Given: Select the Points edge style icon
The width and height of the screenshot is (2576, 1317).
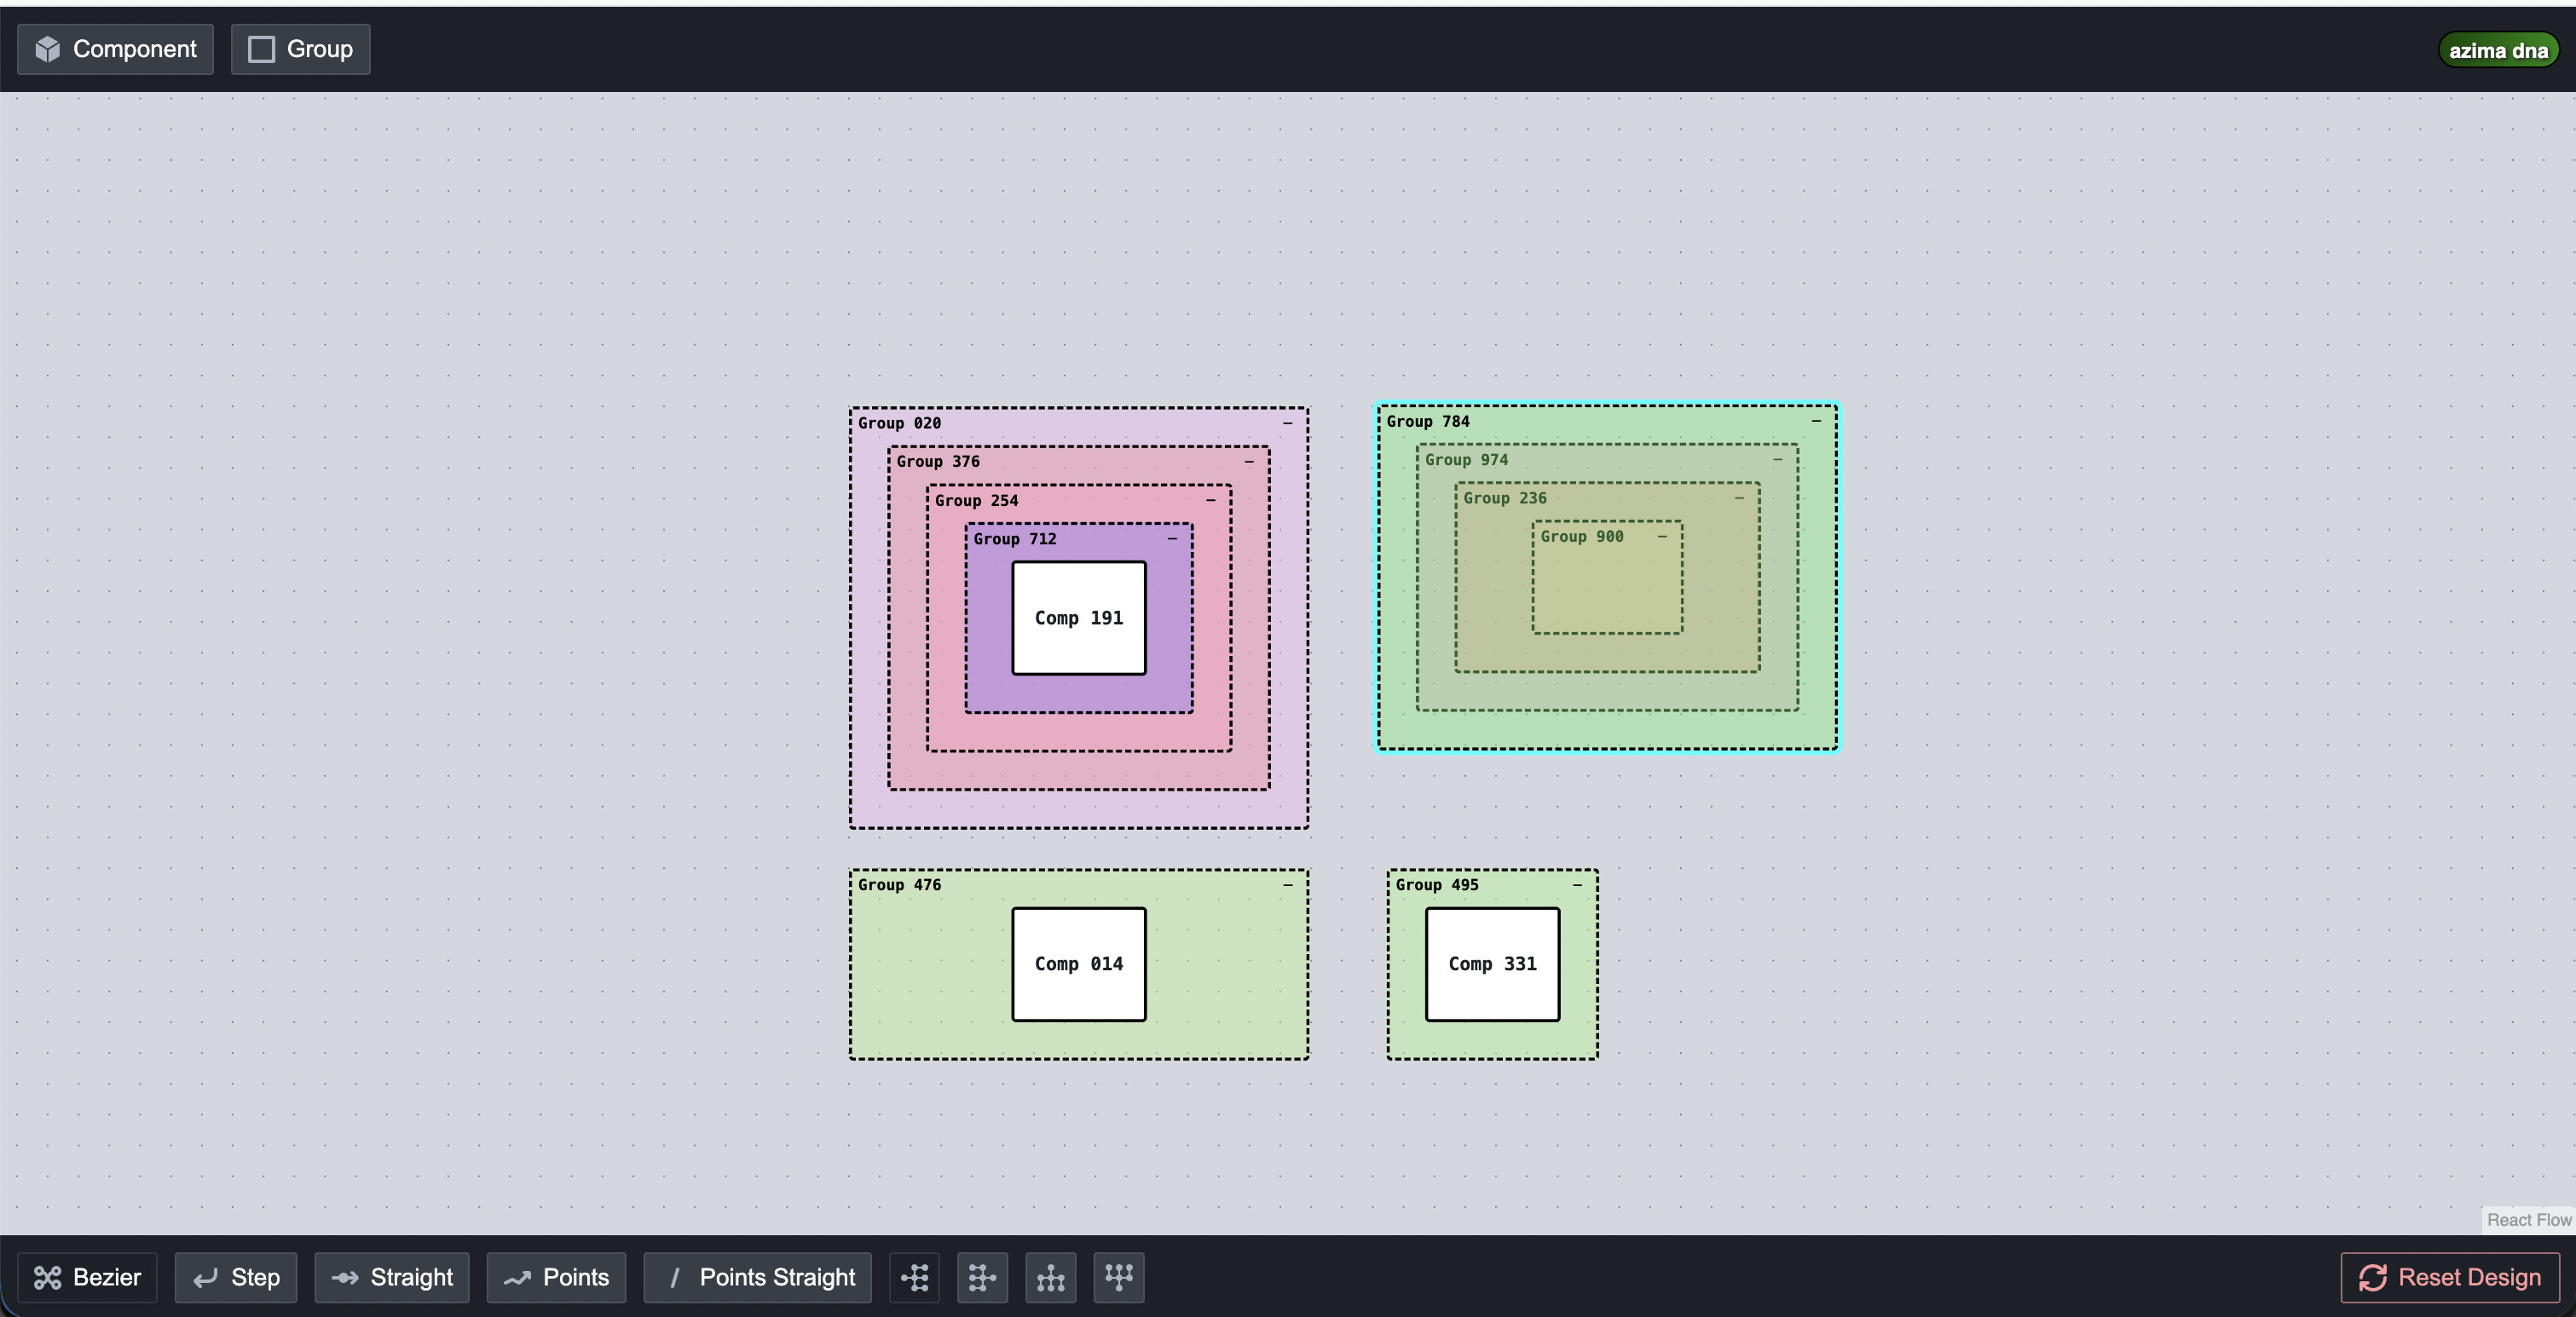Looking at the screenshot, I should coord(518,1277).
